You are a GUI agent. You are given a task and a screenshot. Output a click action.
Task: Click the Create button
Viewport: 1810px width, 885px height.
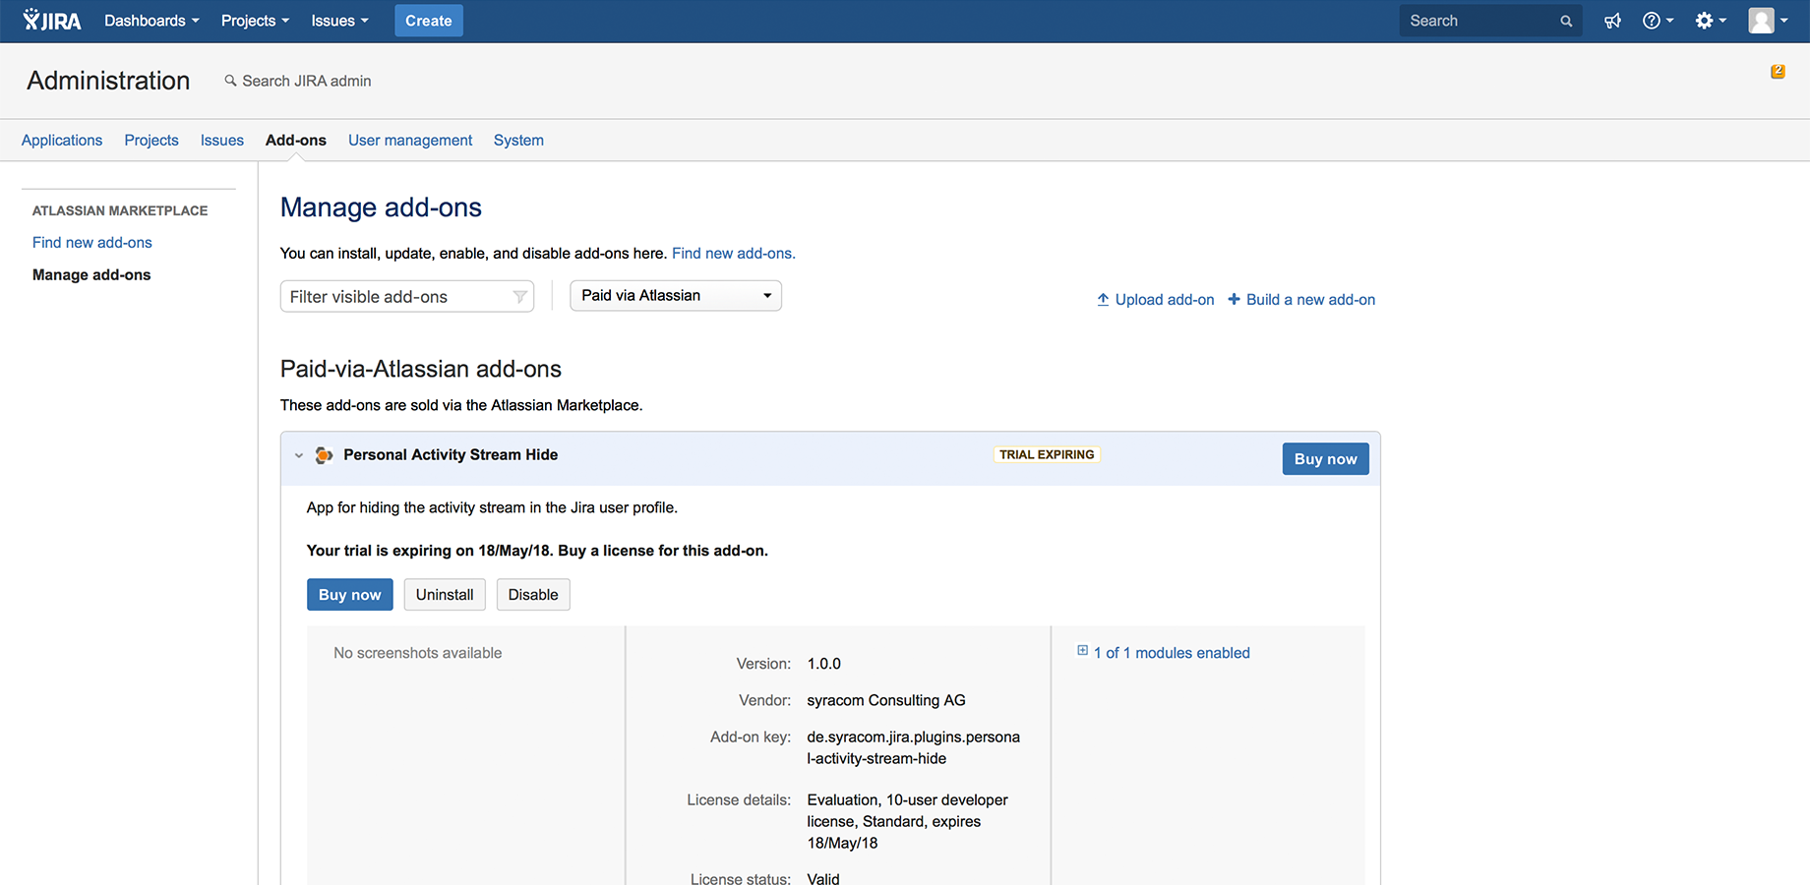click(x=429, y=21)
